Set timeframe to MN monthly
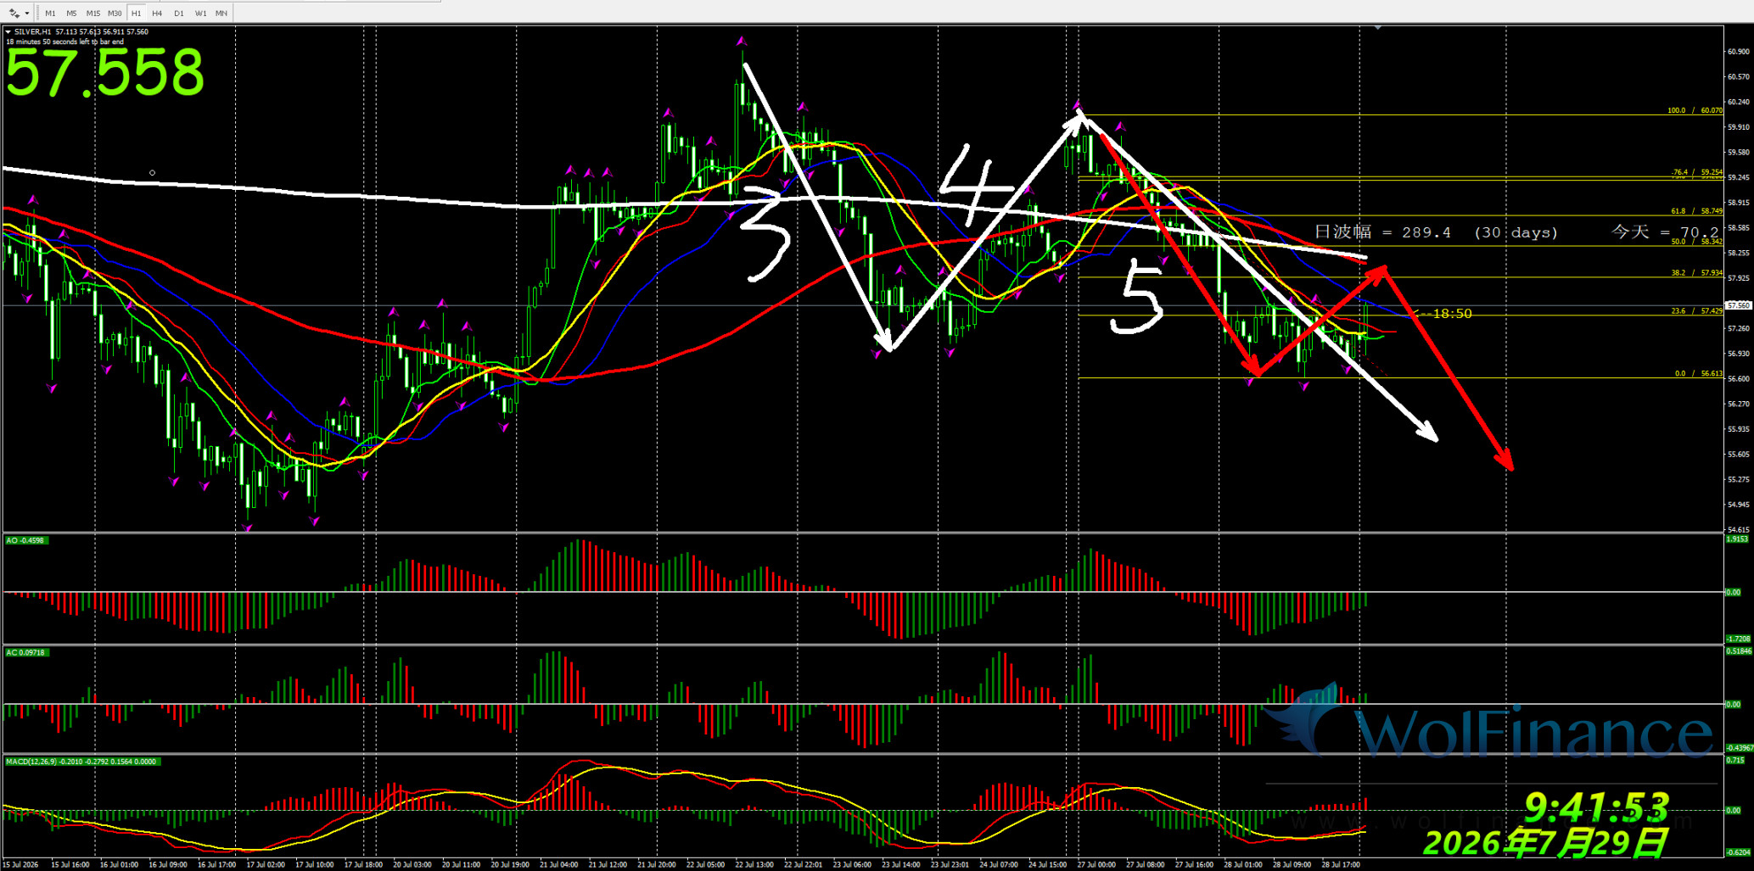The image size is (1754, 871). coord(221,13)
